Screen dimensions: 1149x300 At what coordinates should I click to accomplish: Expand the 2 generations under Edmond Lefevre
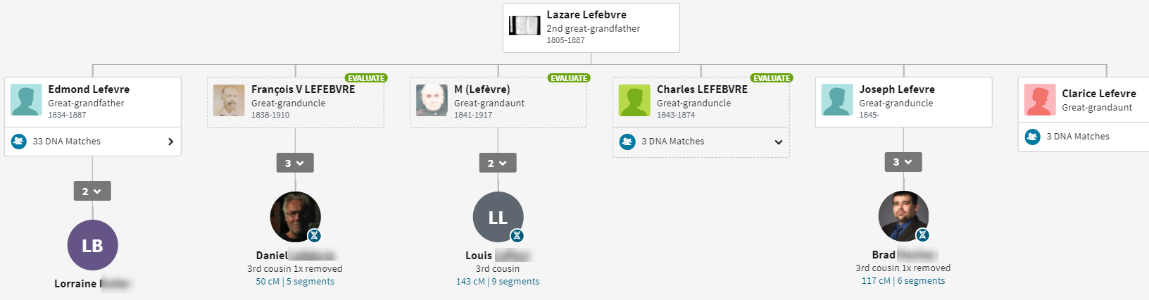pyautogui.click(x=92, y=191)
